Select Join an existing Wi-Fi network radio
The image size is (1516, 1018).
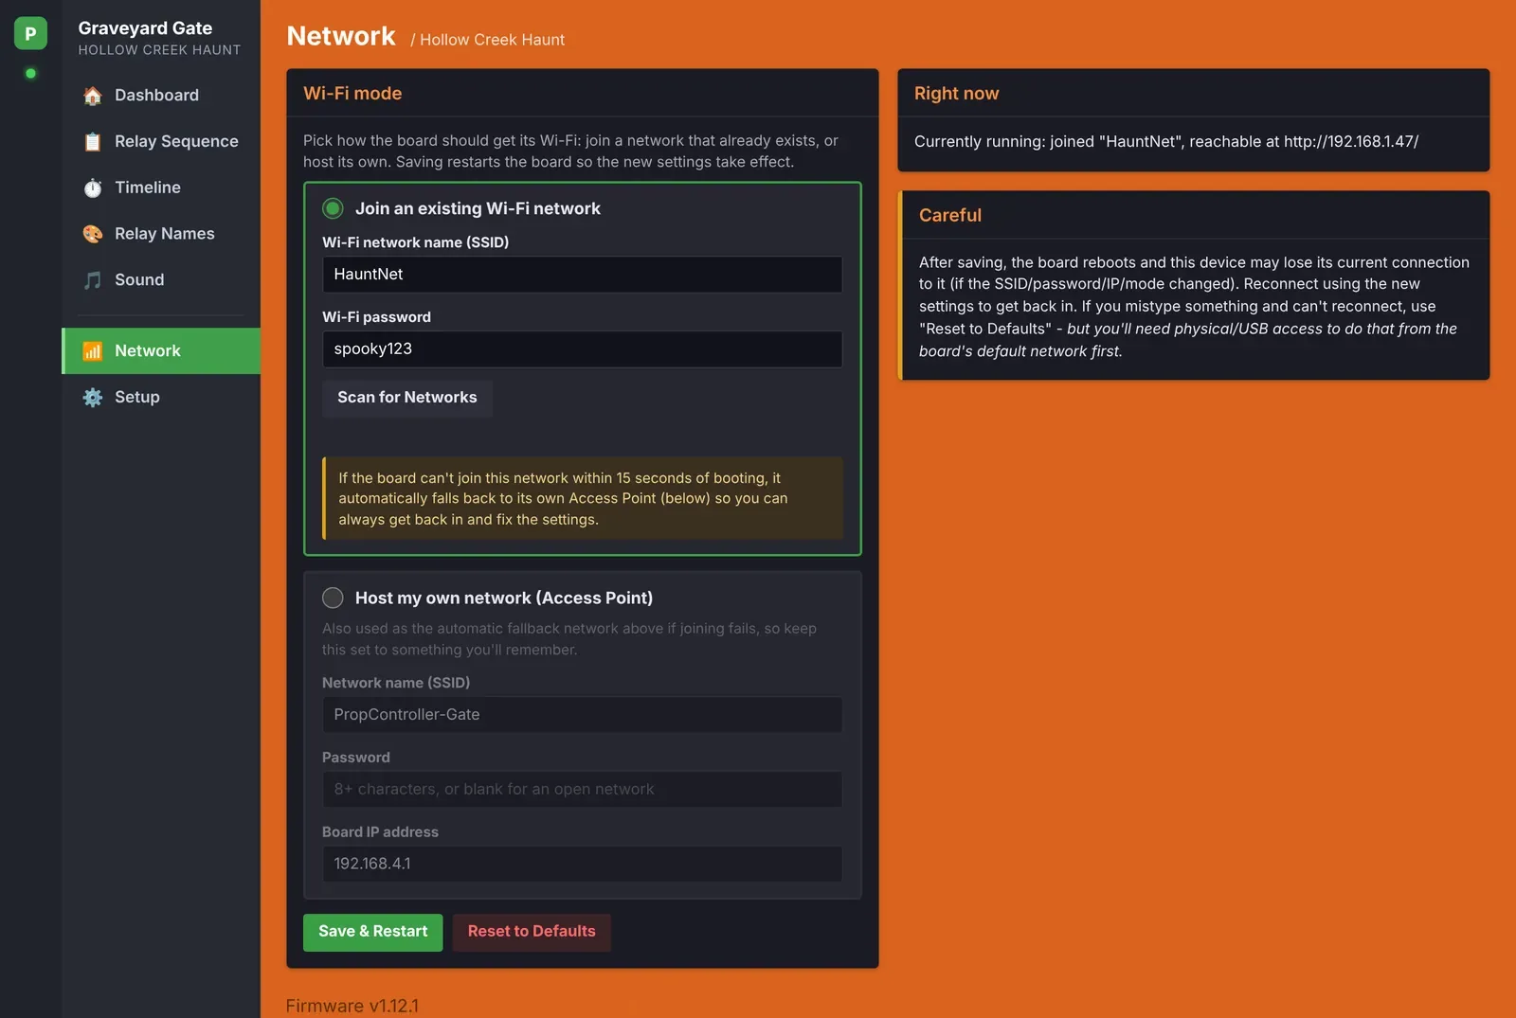[x=333, y=208]
